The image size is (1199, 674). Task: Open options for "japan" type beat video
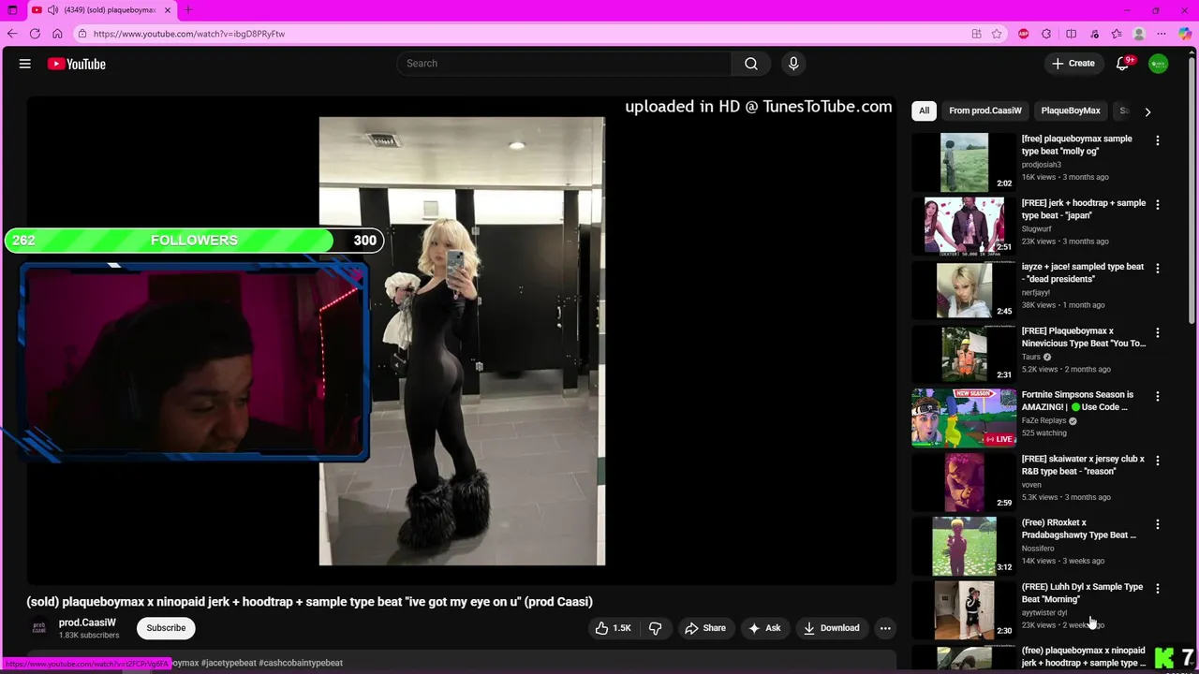1157,204
